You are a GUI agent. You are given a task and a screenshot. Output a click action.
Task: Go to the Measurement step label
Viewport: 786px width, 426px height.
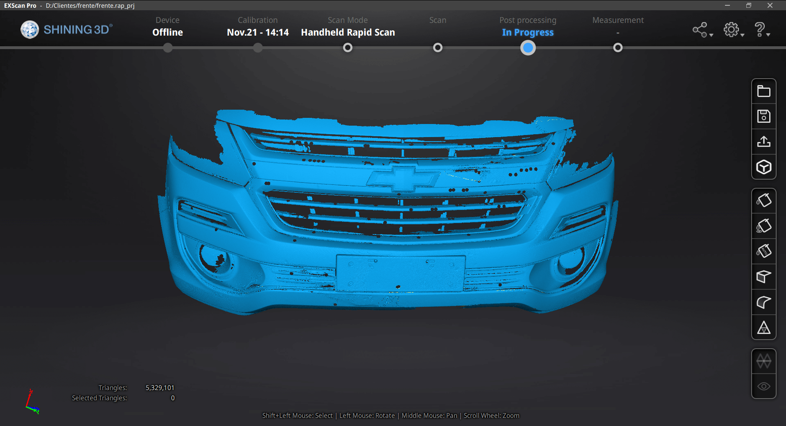coord(618,20)
